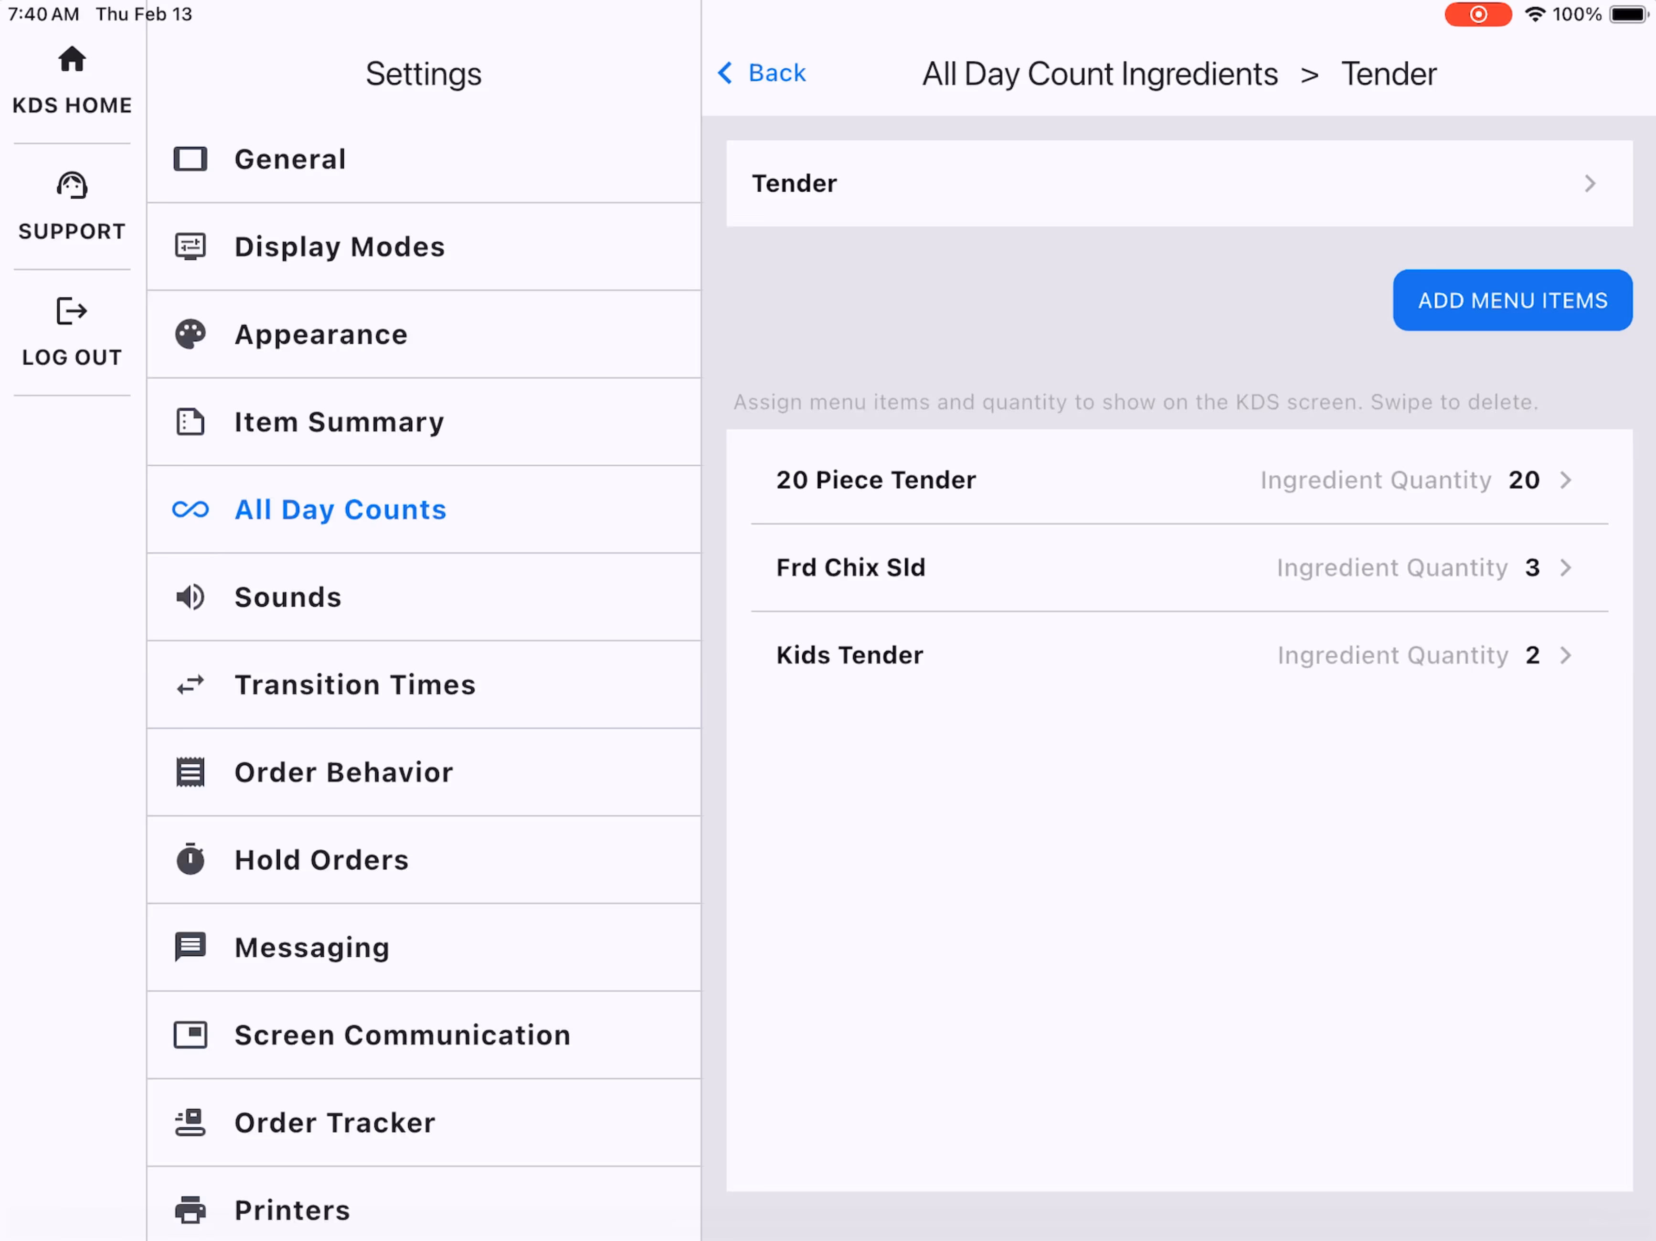Open Order Tracker settings
Screen dimensions: 1656x1241
424,1123
